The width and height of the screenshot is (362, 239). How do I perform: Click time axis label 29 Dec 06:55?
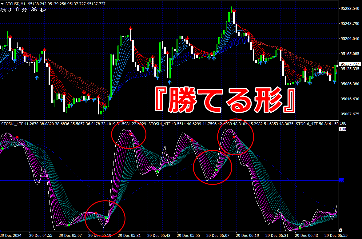tap(336, 236)
